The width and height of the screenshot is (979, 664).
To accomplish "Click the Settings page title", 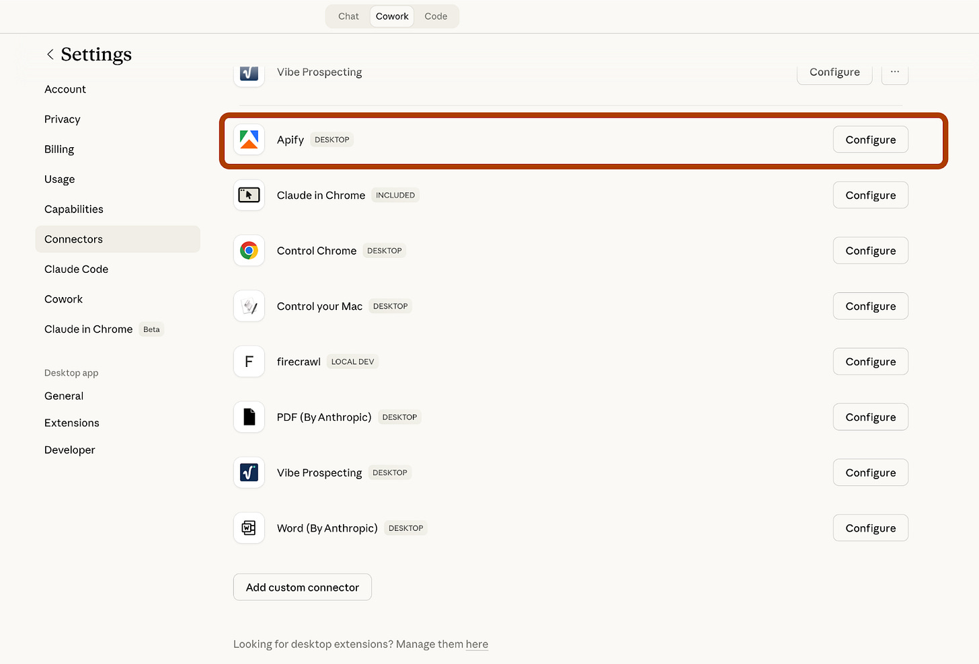I will tap(96, 54).
